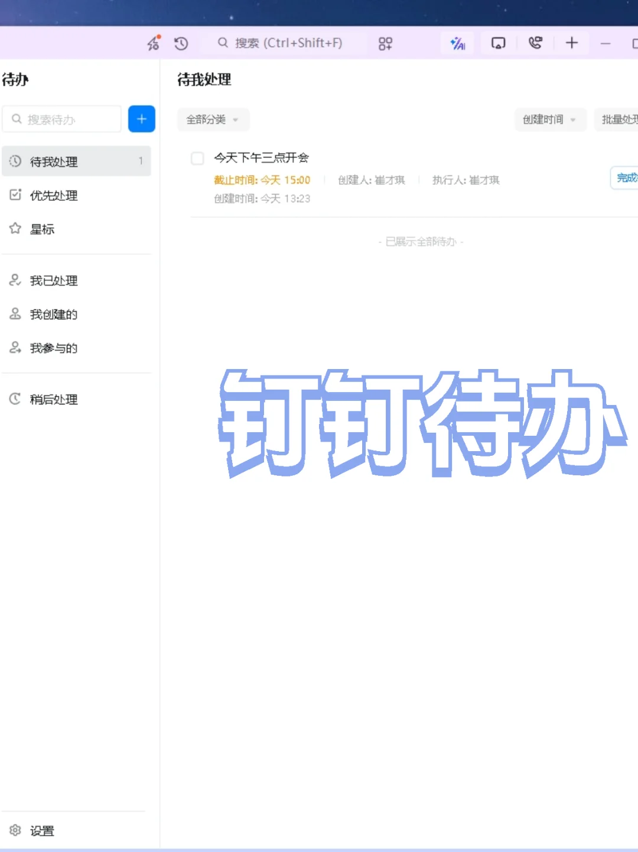Click the screen cast icon
This screenshot has width=638, height=852.
[498, 43]
